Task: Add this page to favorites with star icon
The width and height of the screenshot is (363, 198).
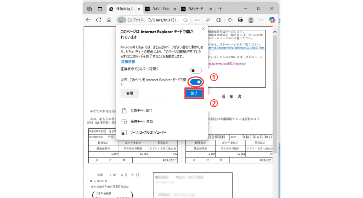Action: [x=185, y=20]
